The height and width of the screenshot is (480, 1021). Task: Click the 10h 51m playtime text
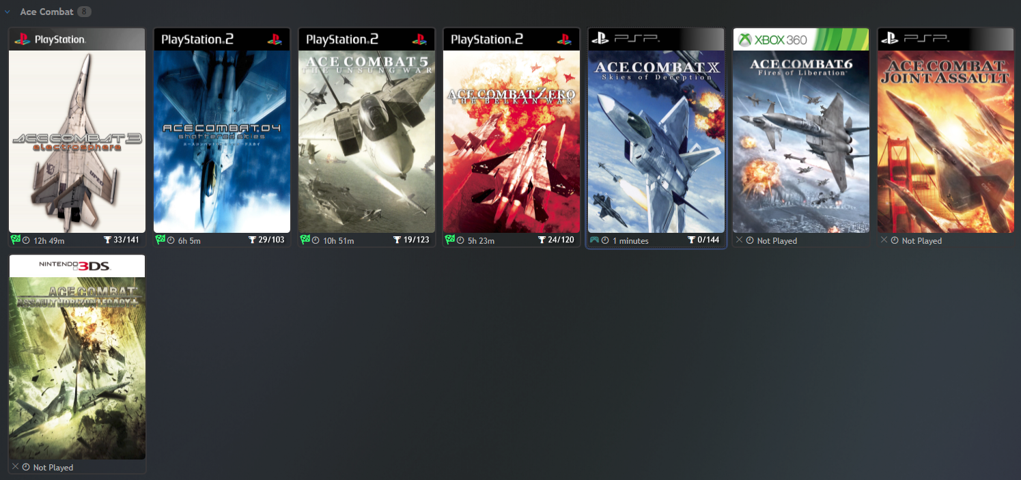[x=339, y=240]
